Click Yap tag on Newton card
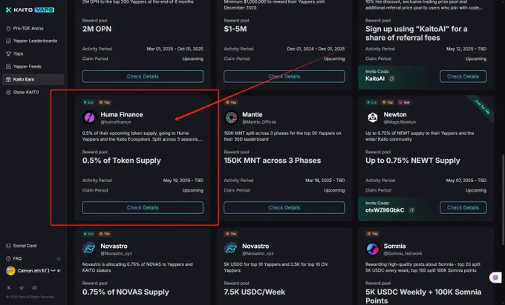Screen dimensions: 505x305 [x=388, y=102]
